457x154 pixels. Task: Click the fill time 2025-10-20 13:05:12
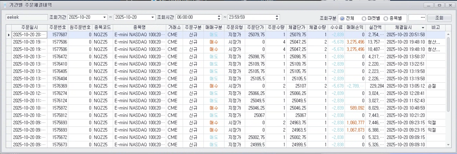pos(406,86)
